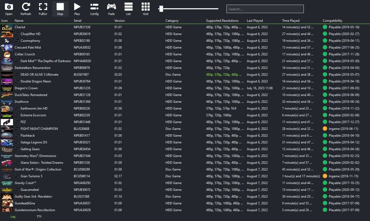Click the Open toolbar icon
Image resolution: width=370 pixels, height=221 pixels.
point(9,9)
